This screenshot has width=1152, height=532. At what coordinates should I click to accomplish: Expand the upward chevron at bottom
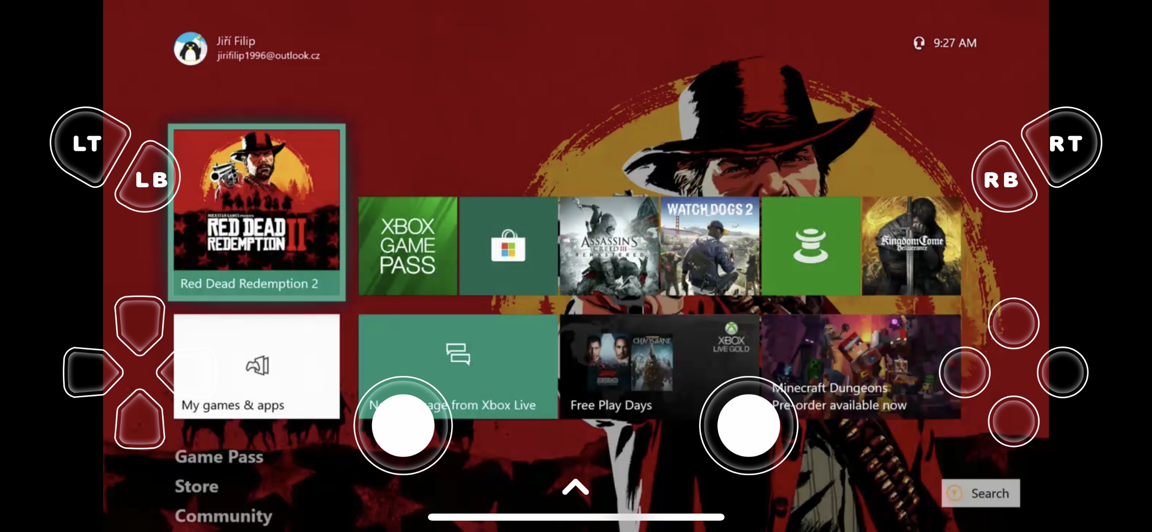point(576,487)
